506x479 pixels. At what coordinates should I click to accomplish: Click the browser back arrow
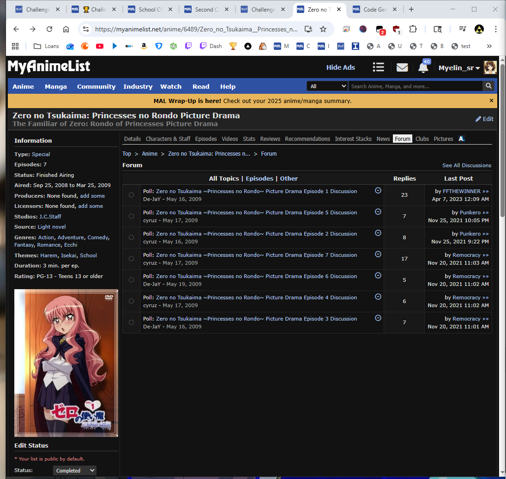tap(16, 29)
